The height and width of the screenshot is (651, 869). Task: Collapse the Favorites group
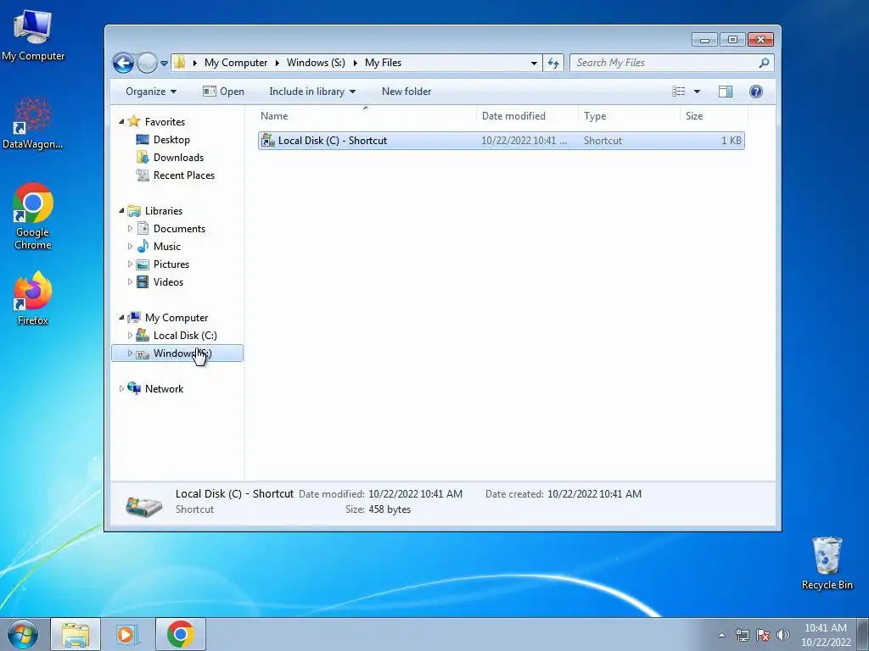click(121, 122)
